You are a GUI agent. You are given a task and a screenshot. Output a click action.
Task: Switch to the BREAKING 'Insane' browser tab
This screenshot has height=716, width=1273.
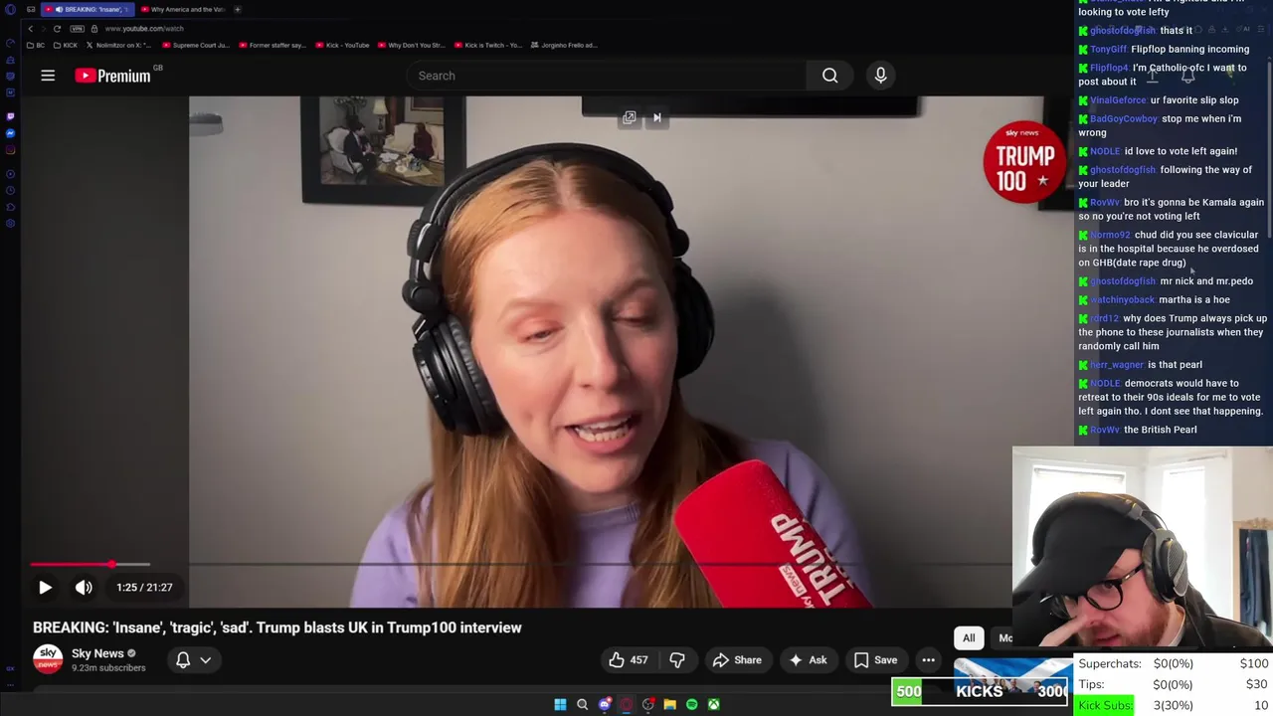tap(87, 10)
